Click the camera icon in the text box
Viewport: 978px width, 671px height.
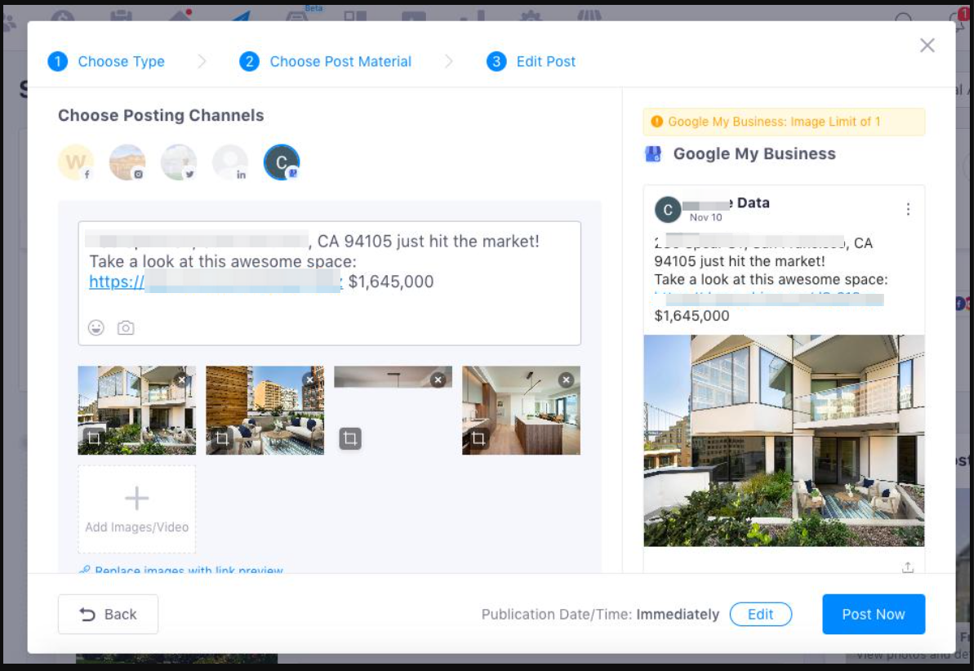126,328
